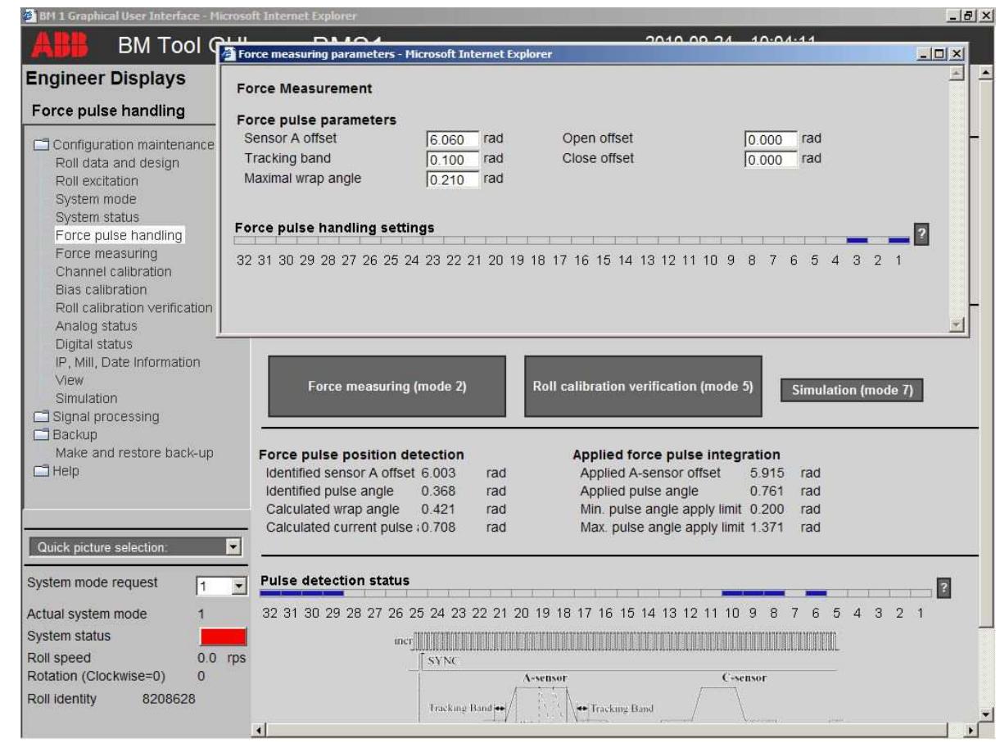Click the Help folder icon
This screenshot has height=743, width=1000.
(41, 471)
